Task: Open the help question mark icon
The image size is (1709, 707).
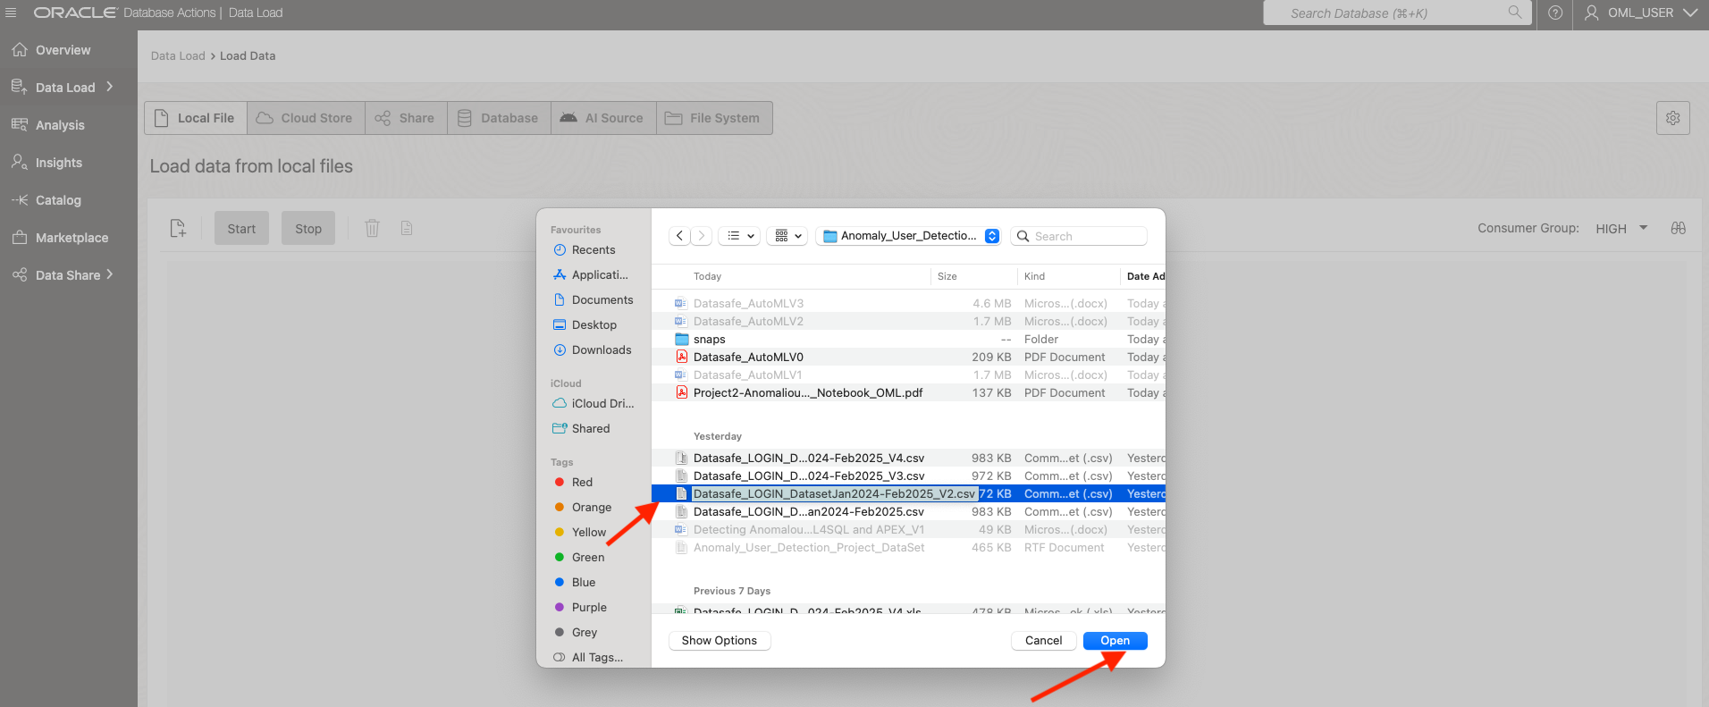Action: 1555,13
